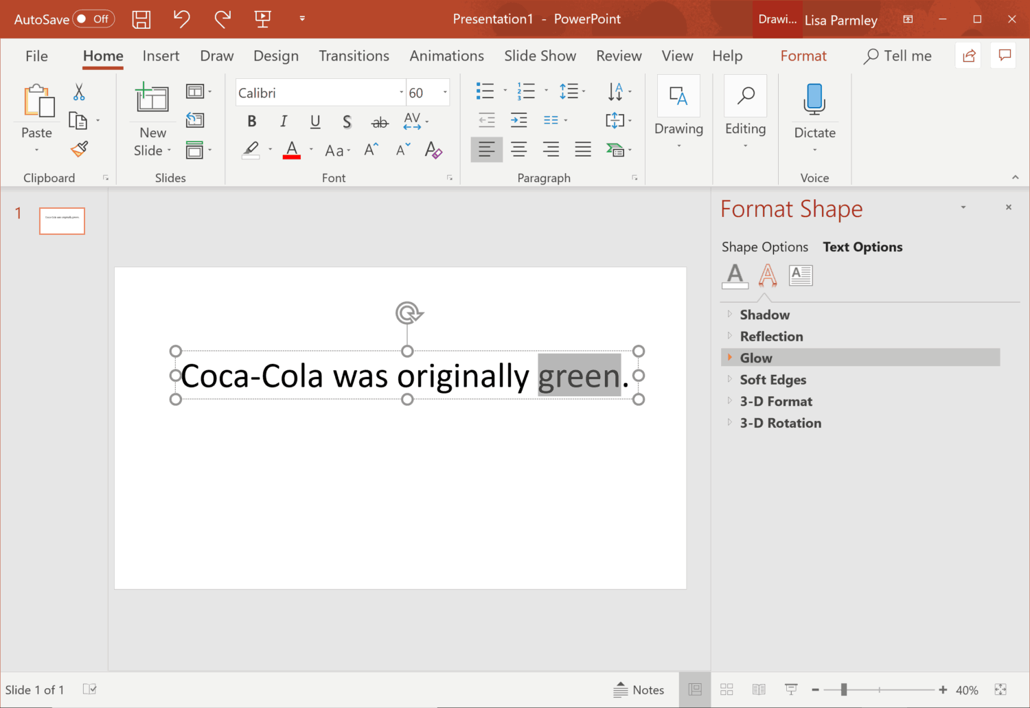1030x708 pixels.
Task: Activate the Format Painter brush
Action: click(80, 148)
